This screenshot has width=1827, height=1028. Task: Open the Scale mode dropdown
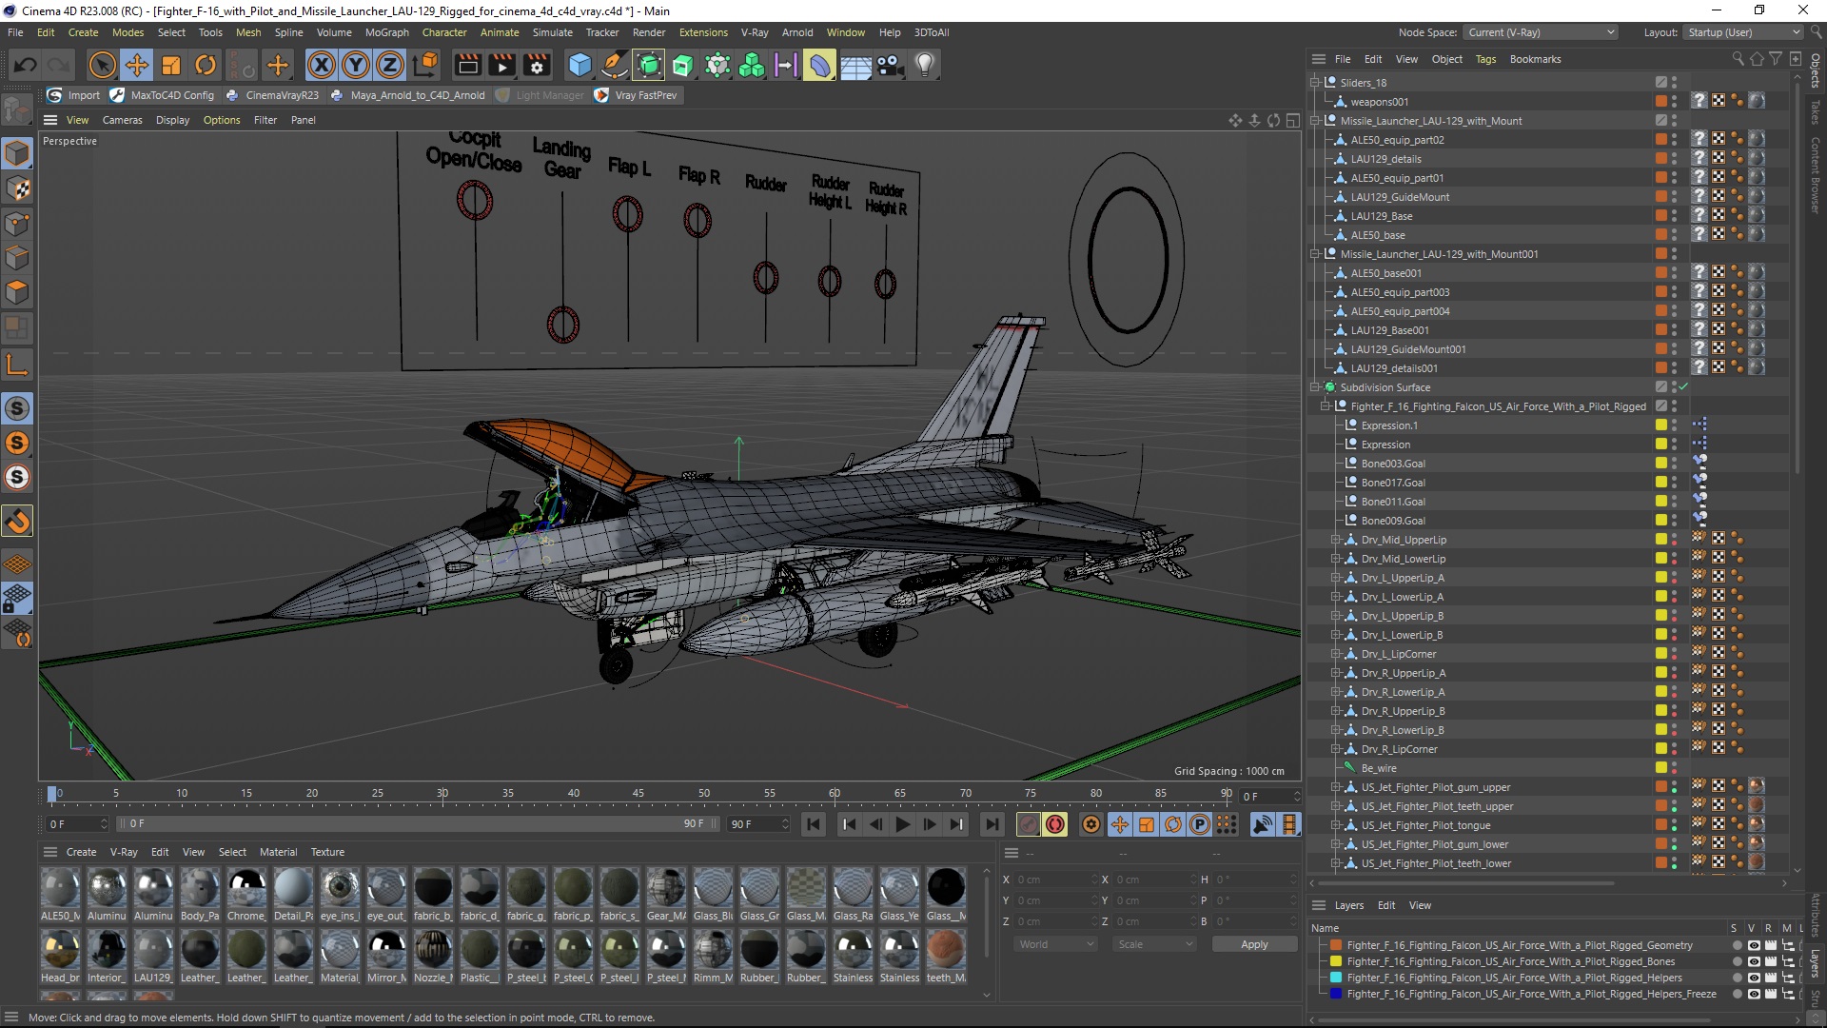coord(1154,944)
